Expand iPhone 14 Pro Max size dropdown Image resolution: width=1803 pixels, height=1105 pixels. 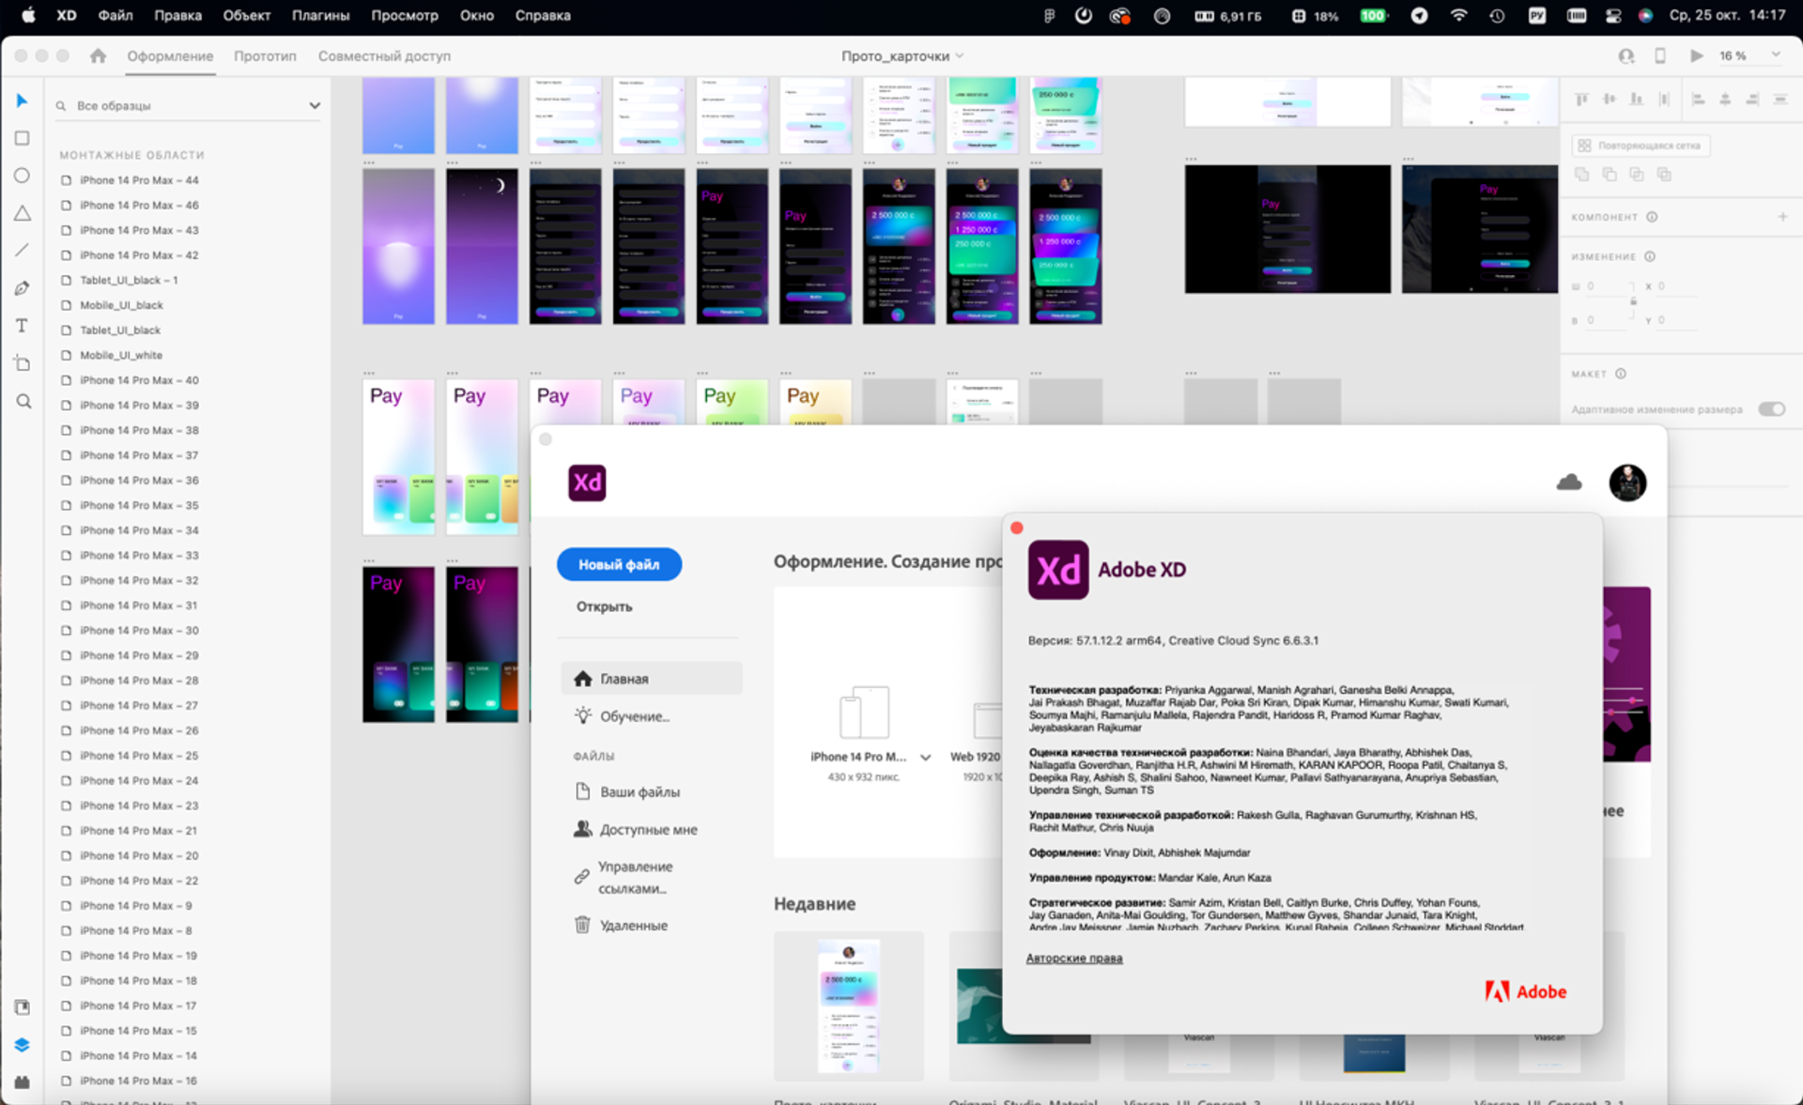point(925,757)
